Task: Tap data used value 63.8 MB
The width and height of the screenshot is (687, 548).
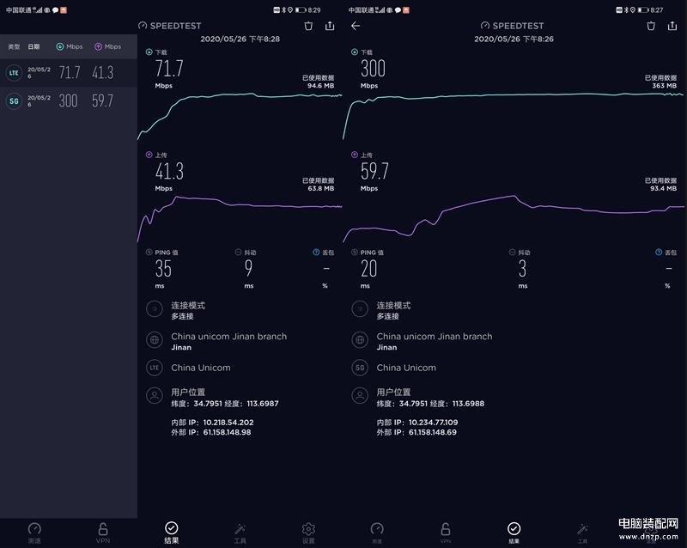Action: (320, 188)
